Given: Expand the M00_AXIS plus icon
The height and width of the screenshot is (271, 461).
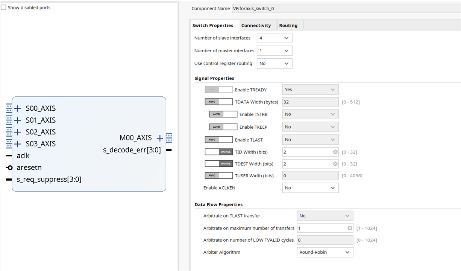Looking at the screenshot, I should click(160, 138).
